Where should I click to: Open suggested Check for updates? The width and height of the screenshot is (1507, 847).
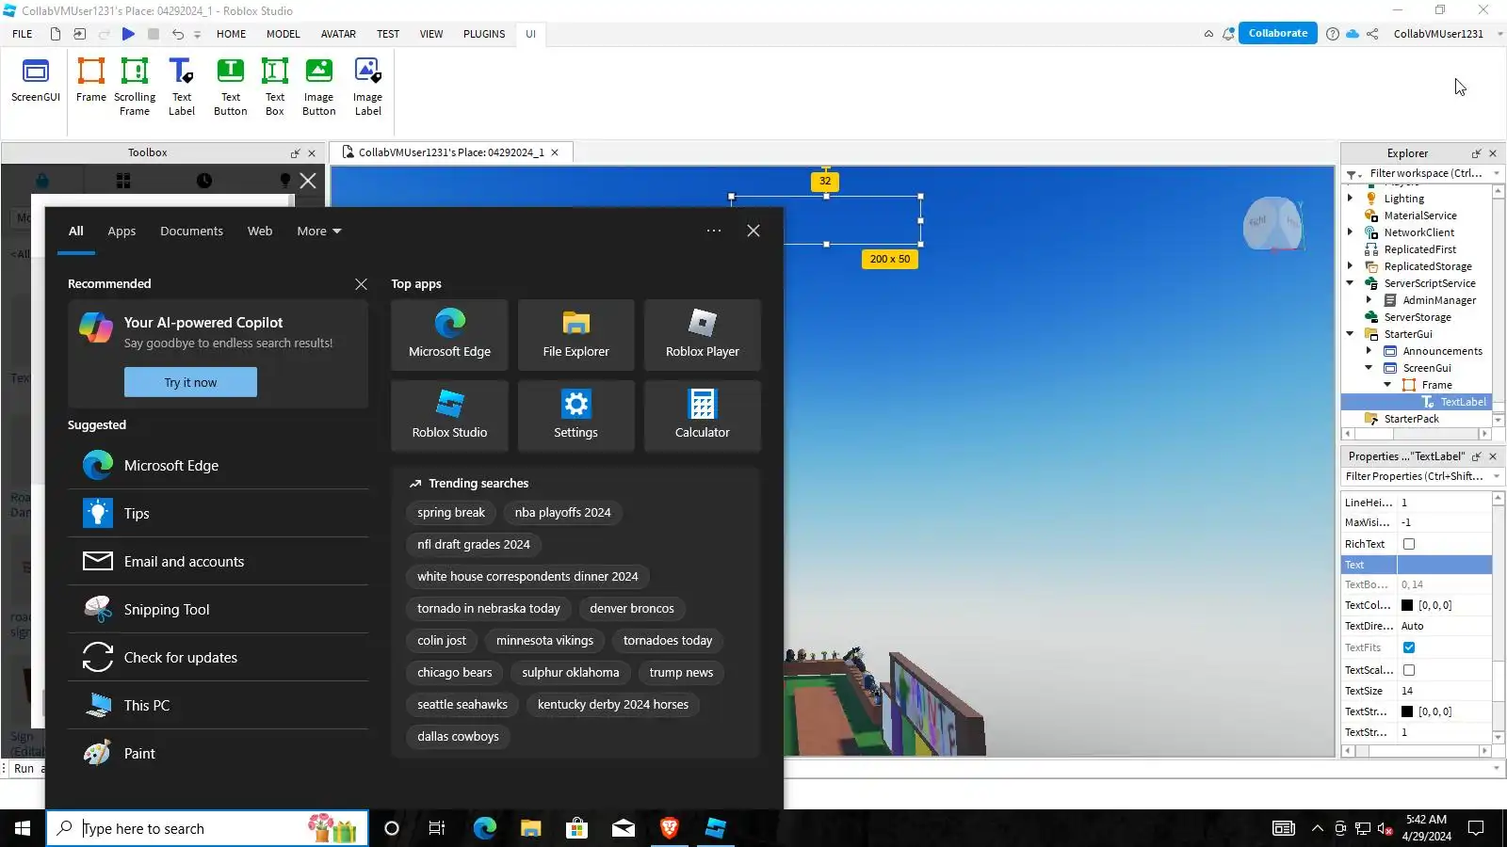[218, 658]
